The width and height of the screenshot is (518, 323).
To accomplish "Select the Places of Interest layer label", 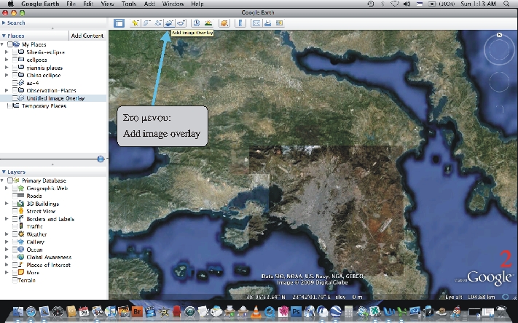I will pyautogui.click(x=48, y=265).
